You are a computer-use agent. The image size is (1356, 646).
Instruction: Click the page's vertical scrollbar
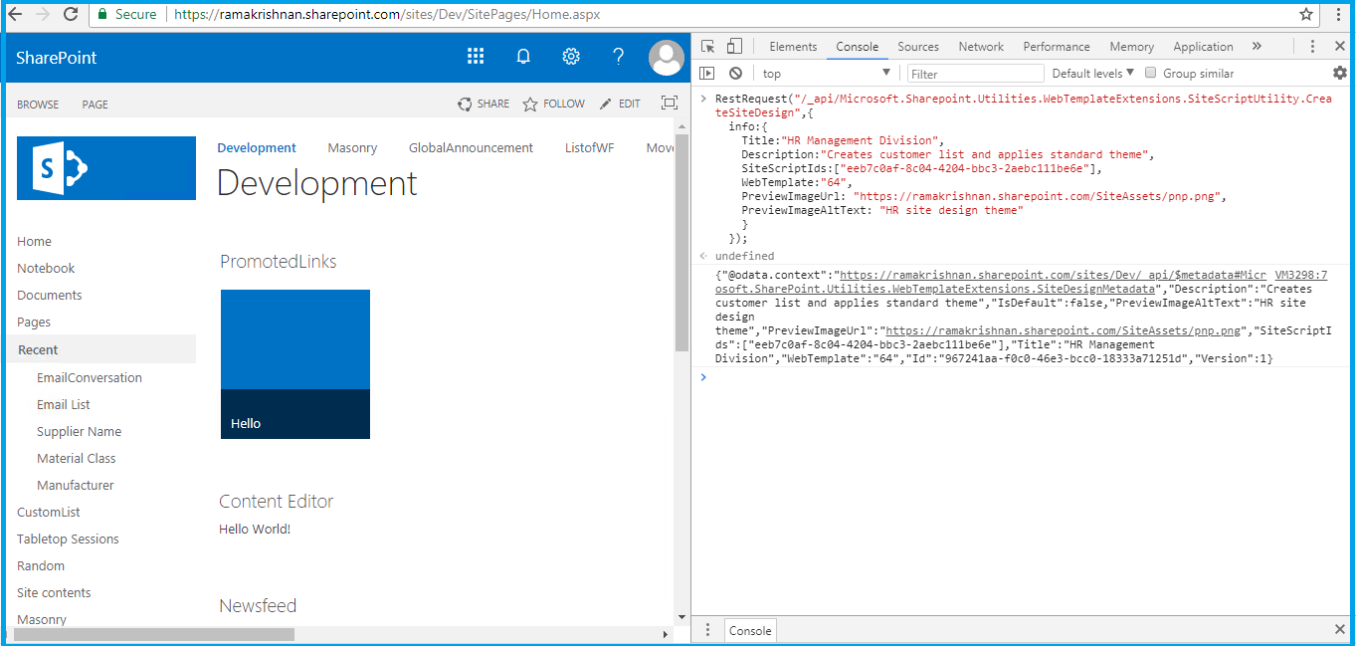(681, 243)
